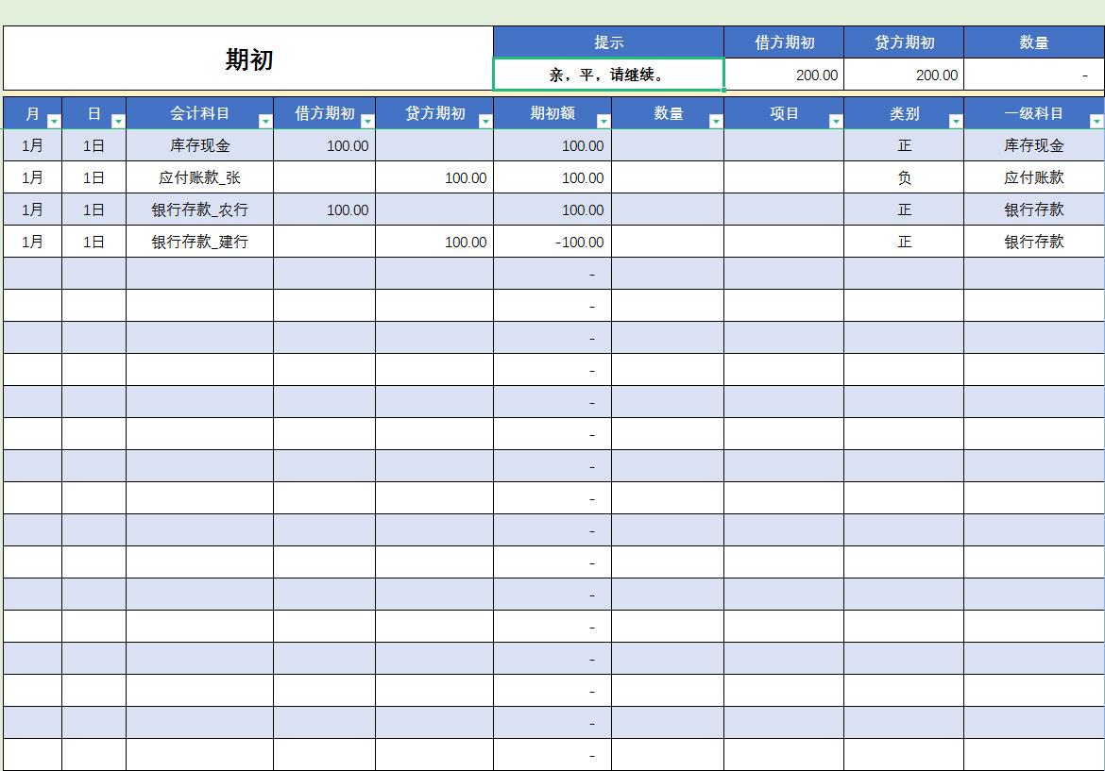
Task: Open the 期初额 header dropdown arrow
Action: [603, 120]
